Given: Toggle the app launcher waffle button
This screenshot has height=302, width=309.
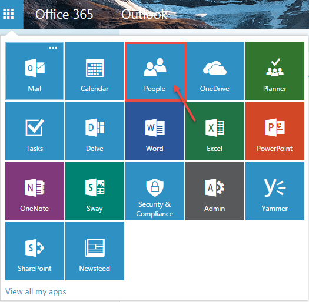Looking at the screenshot, I should 8,14.
